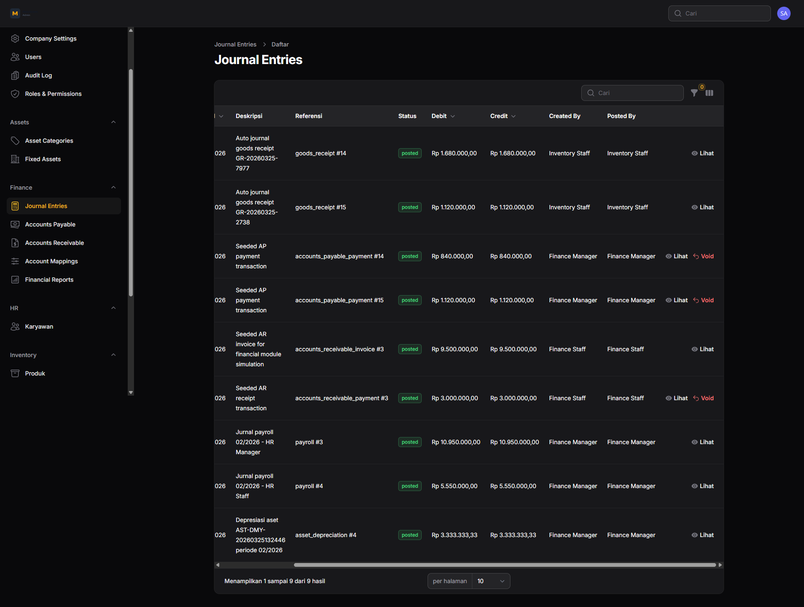
Task: View goods_receipt #15 with Lihat
Action: click(x=703, y=207)
